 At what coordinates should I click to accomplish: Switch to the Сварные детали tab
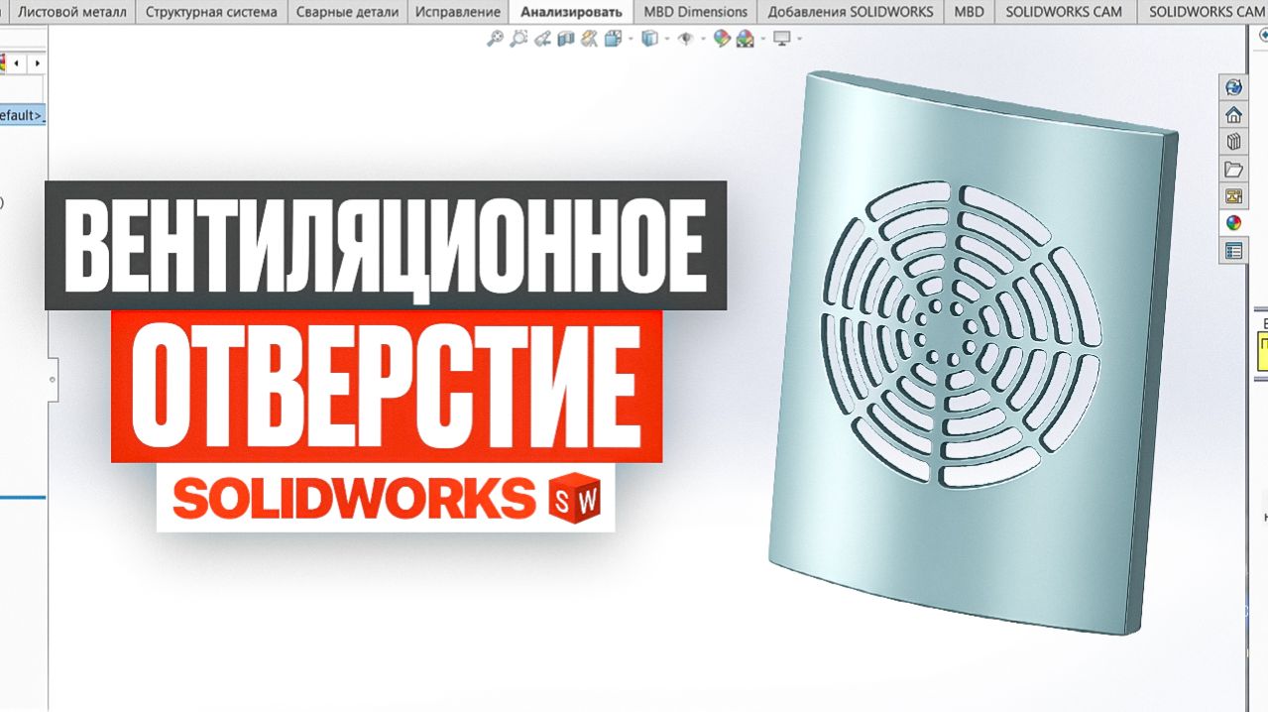click(347, 12)
